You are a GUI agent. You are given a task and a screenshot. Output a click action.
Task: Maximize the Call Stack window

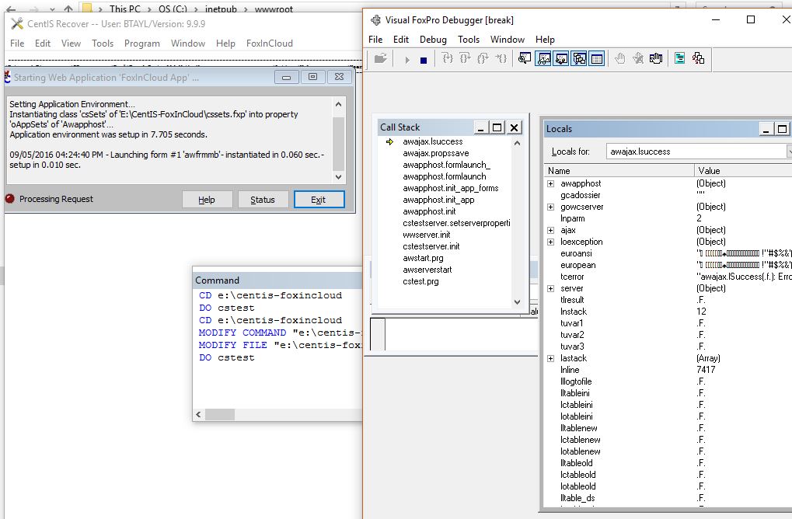point(497,127)
